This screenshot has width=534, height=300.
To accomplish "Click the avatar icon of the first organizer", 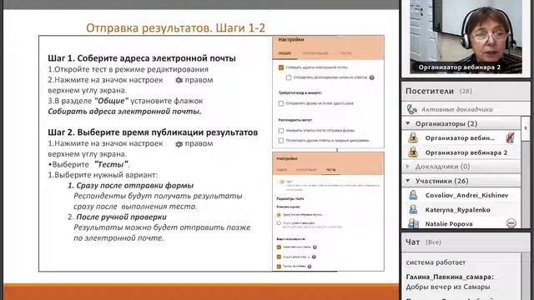I will [x=413, y=137].
